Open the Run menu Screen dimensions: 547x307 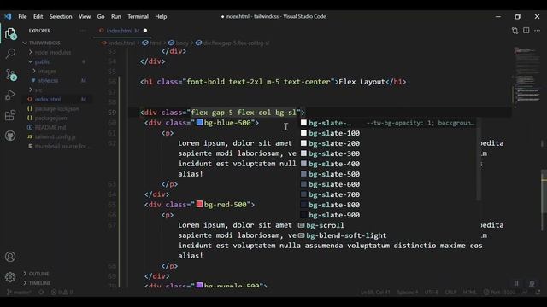click(x=116, y=16)
